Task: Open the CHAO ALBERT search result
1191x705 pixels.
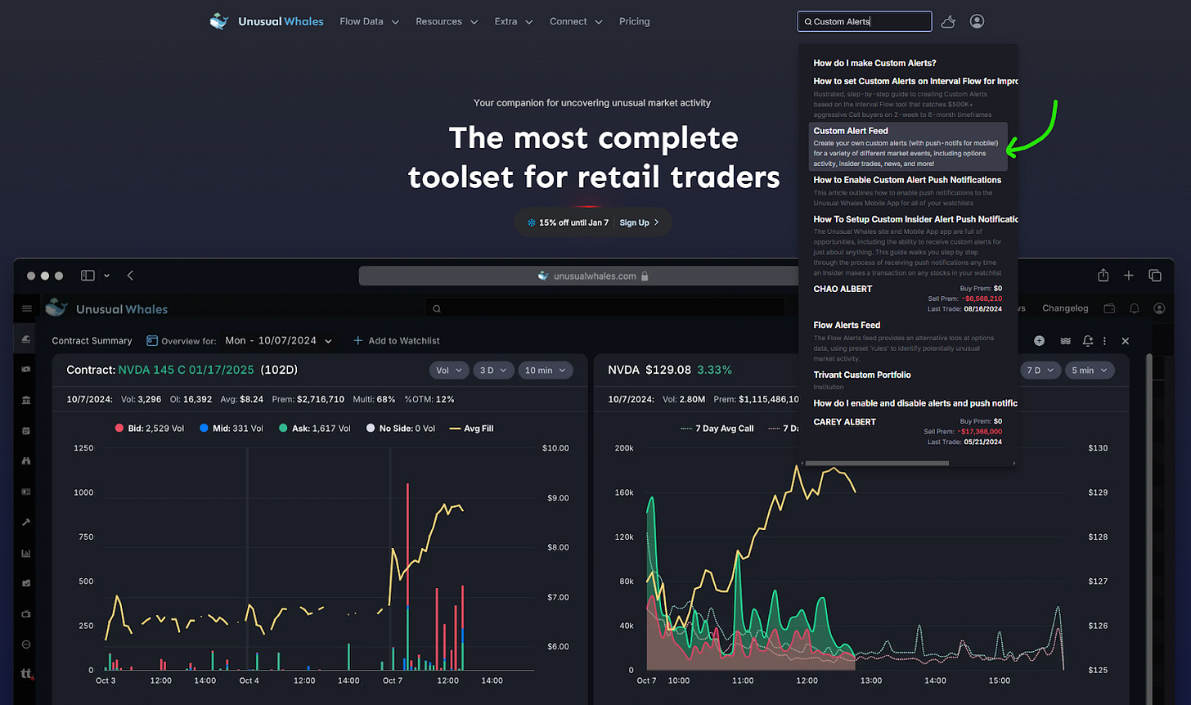Action: point(907,299)
